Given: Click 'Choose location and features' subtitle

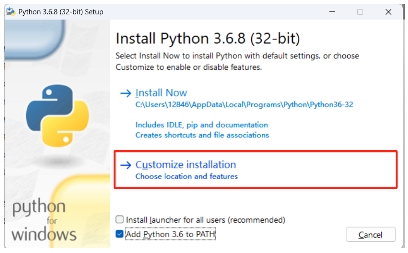Looking at the screenshot, I should [x=187, y=177].
